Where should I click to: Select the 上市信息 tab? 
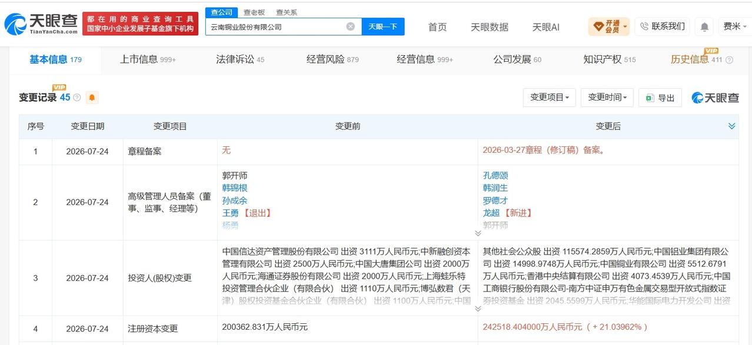coord(148,59)
